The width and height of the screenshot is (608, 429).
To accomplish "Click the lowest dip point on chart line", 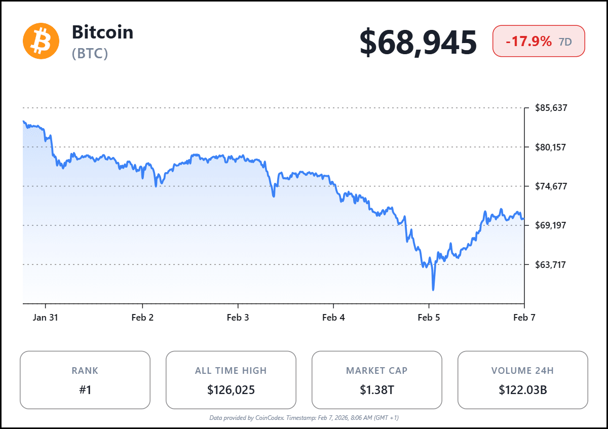I will coord(433,290).
